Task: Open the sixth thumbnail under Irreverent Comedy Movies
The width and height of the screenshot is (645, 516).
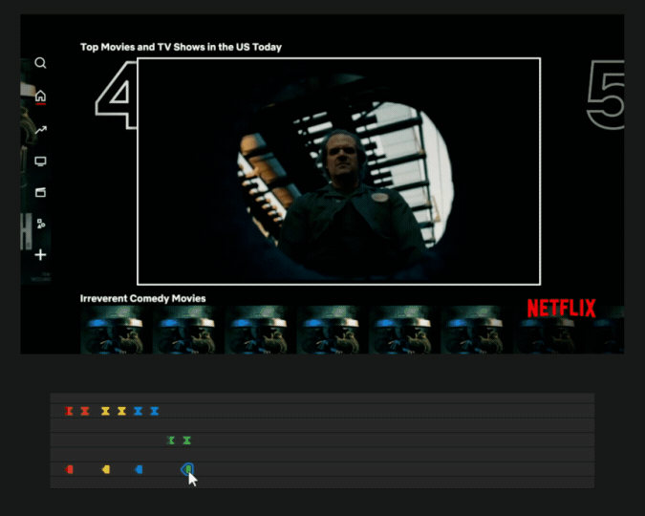Action: pos(476,329)
